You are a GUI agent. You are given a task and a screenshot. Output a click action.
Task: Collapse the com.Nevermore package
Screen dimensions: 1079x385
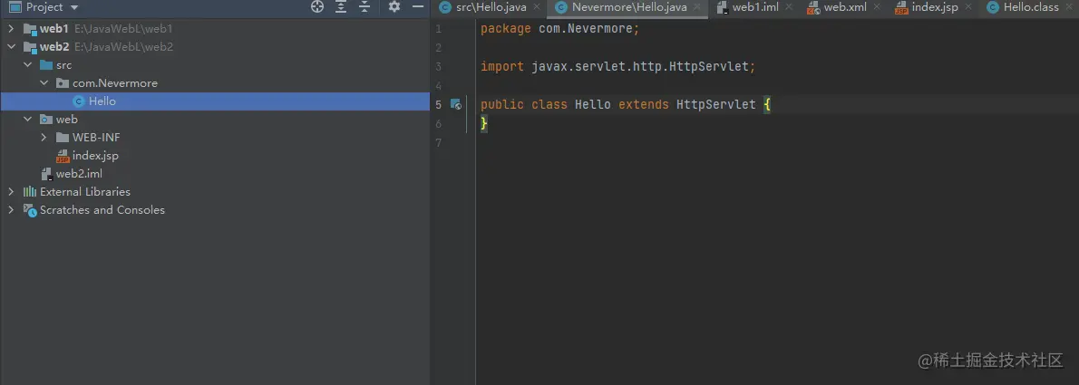44,83
